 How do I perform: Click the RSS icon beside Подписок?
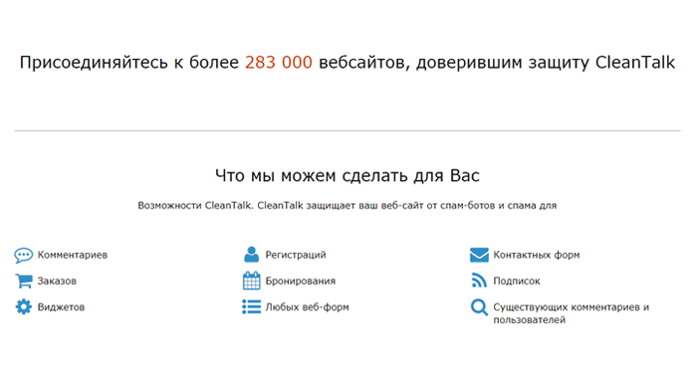point(479,281)
